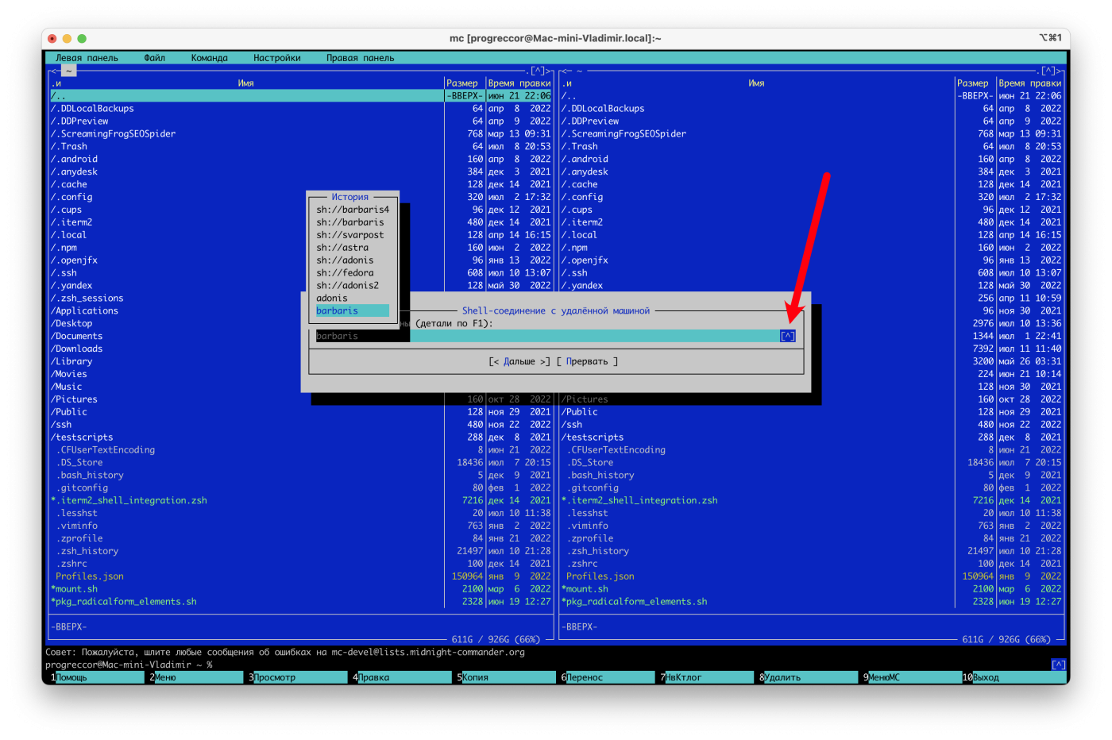Click 4 Правка function key
Image resolution: width=1112 pixels, height=740 pixels.
(403, 677)
